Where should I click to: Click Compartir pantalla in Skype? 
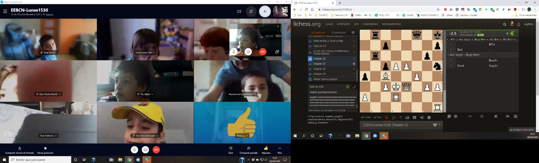(249, 150)
